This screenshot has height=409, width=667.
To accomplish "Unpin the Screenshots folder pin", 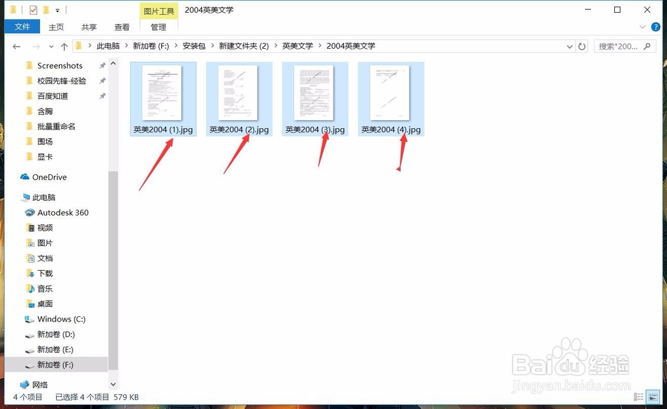I will (103, 65).
